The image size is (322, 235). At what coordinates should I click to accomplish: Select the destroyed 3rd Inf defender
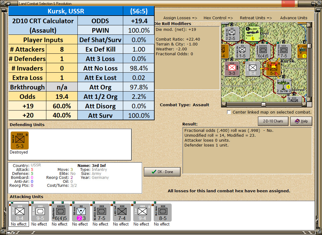pos(20,141)
